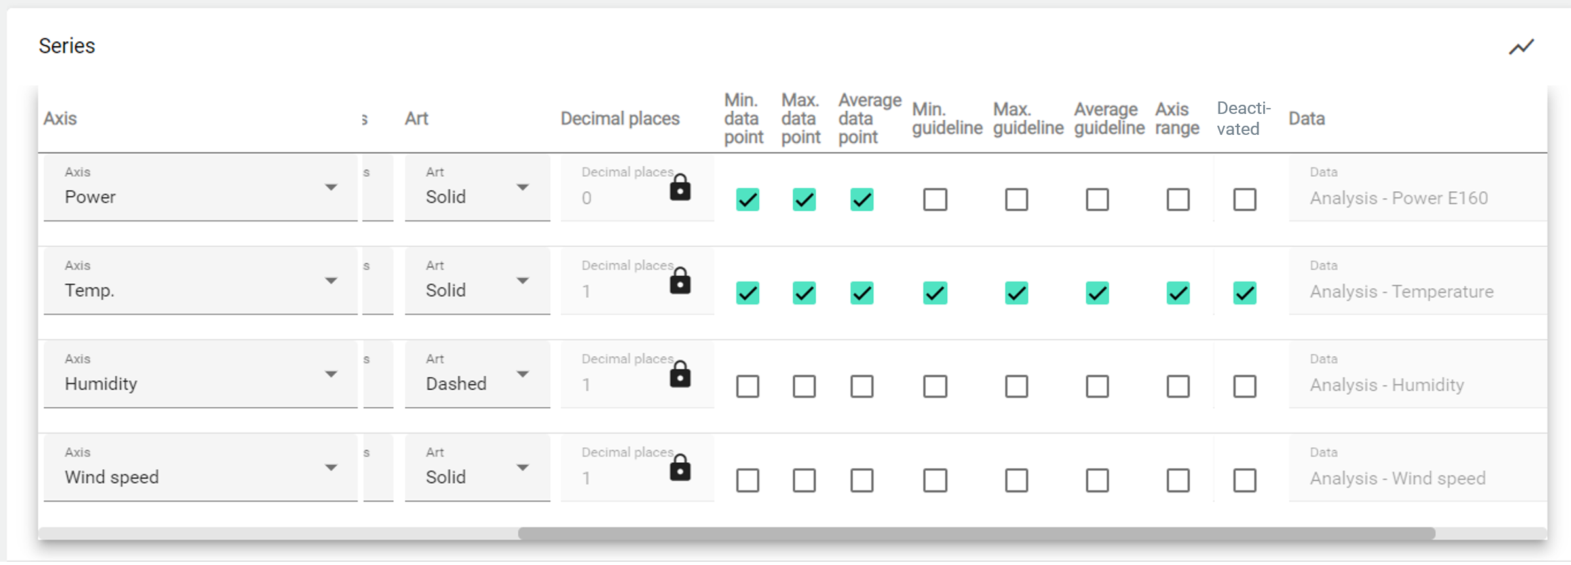Click the Art column header
This screenshot has width=1571, height=565.
click(417, 119)
